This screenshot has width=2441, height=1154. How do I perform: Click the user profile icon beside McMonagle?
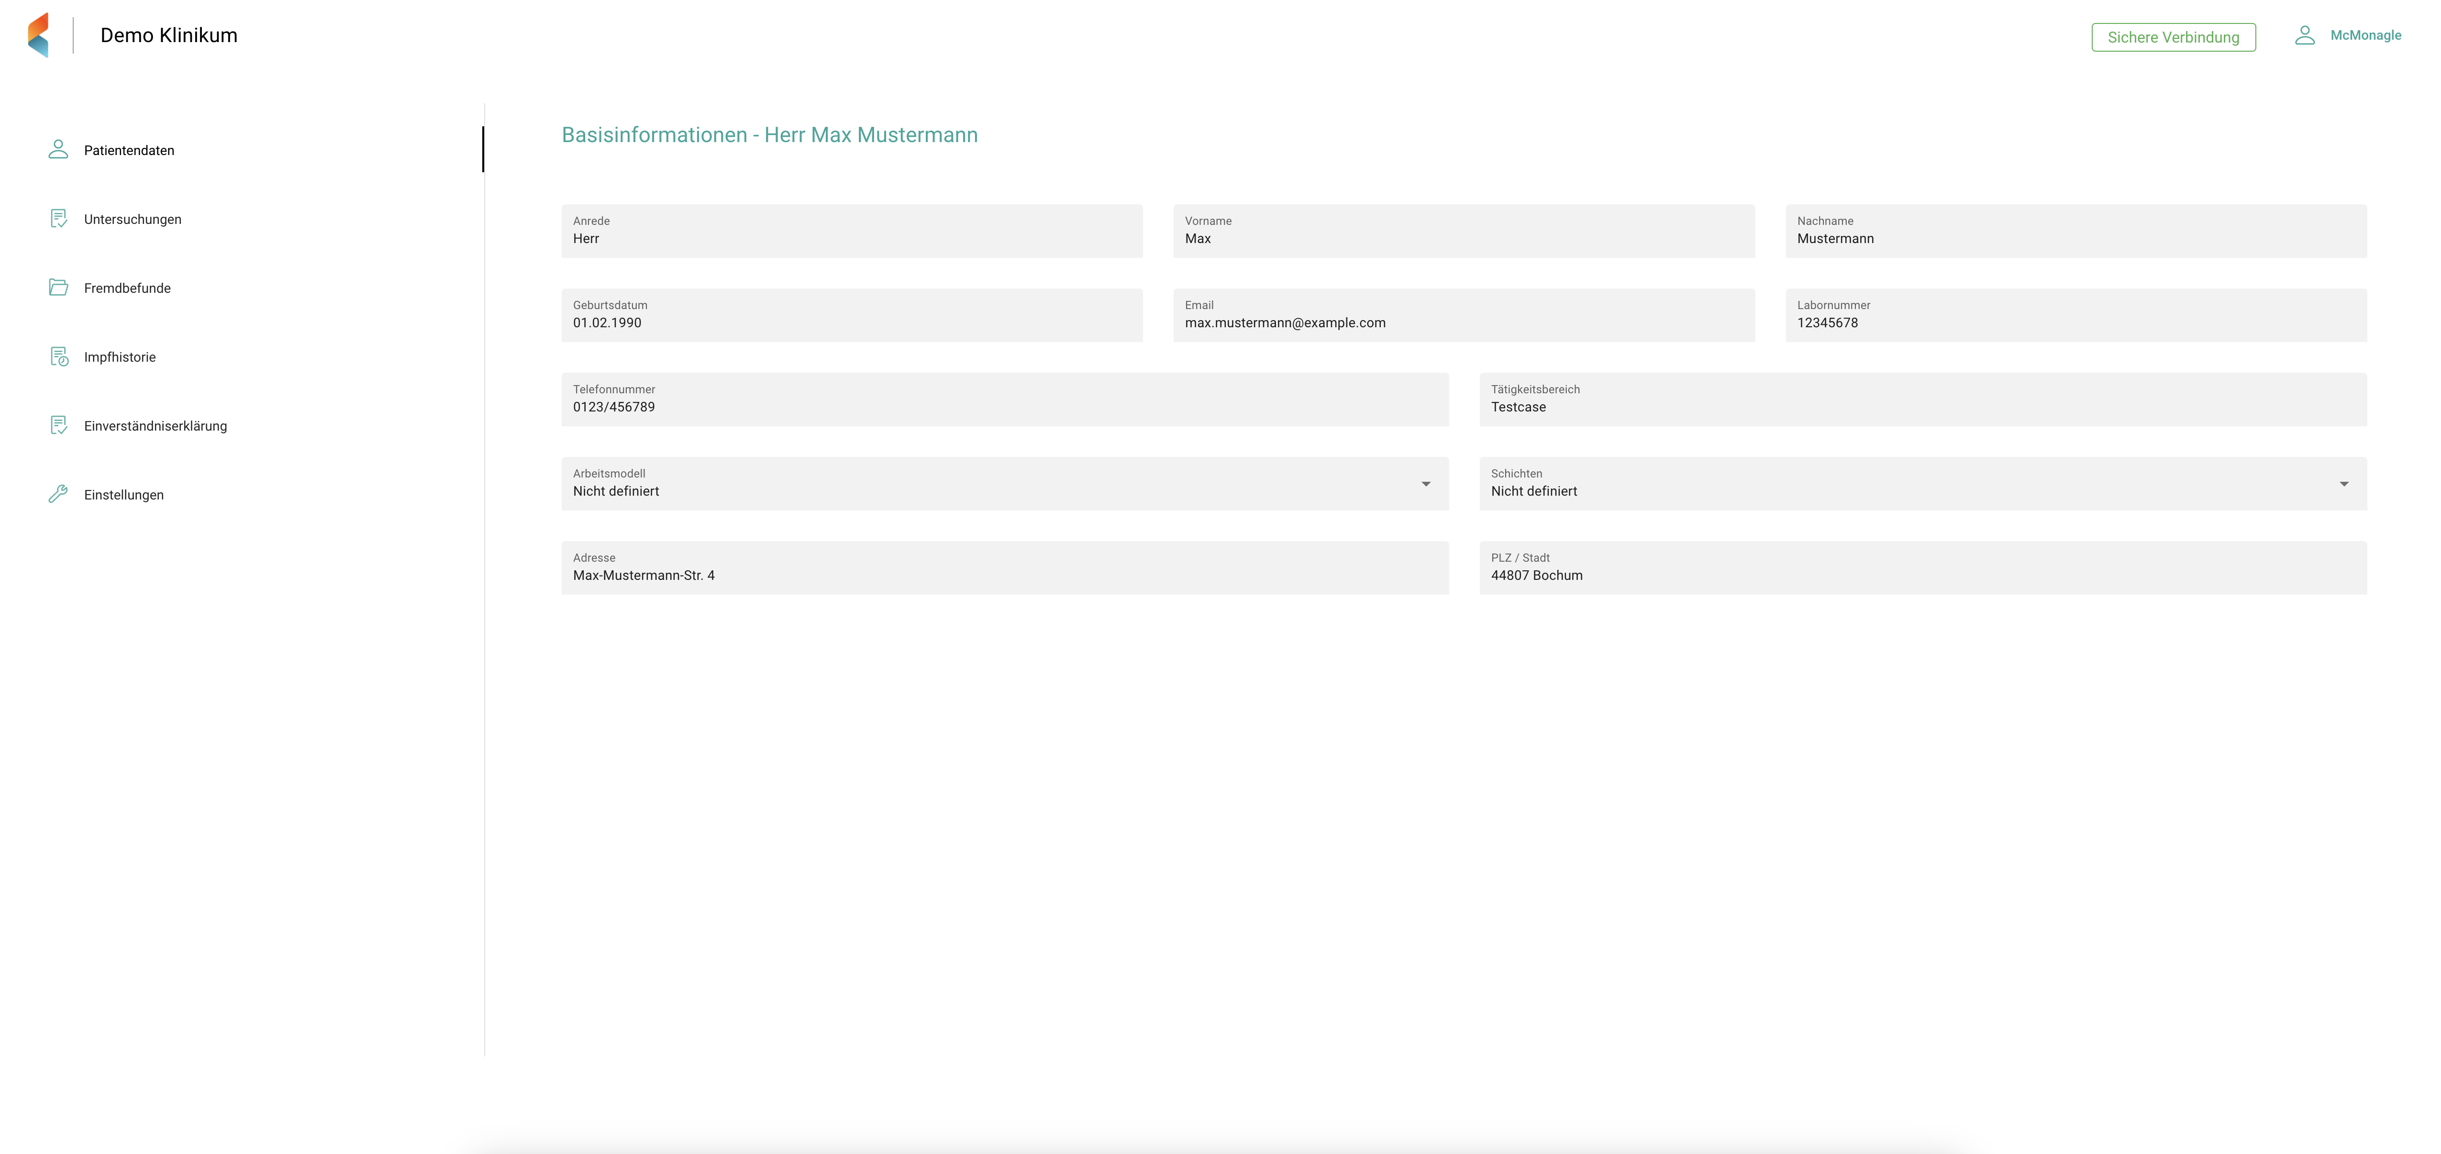2305,35
